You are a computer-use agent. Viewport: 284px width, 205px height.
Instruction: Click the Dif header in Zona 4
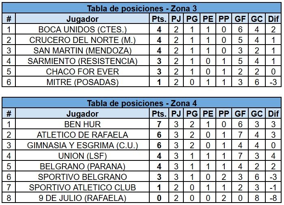click(273, 114)
